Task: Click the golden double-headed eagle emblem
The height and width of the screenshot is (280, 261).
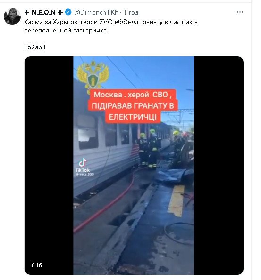Action: tap(93, 76)
